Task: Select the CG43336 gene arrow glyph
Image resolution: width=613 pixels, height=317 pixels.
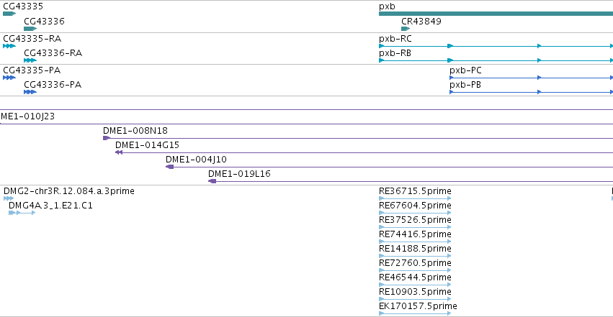Action: click(30, 29)
